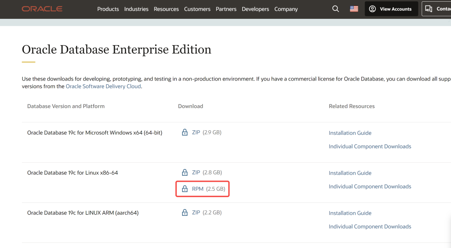The image size is (451, 248).
Task: Click the View Accounts button
Action: 391,9
